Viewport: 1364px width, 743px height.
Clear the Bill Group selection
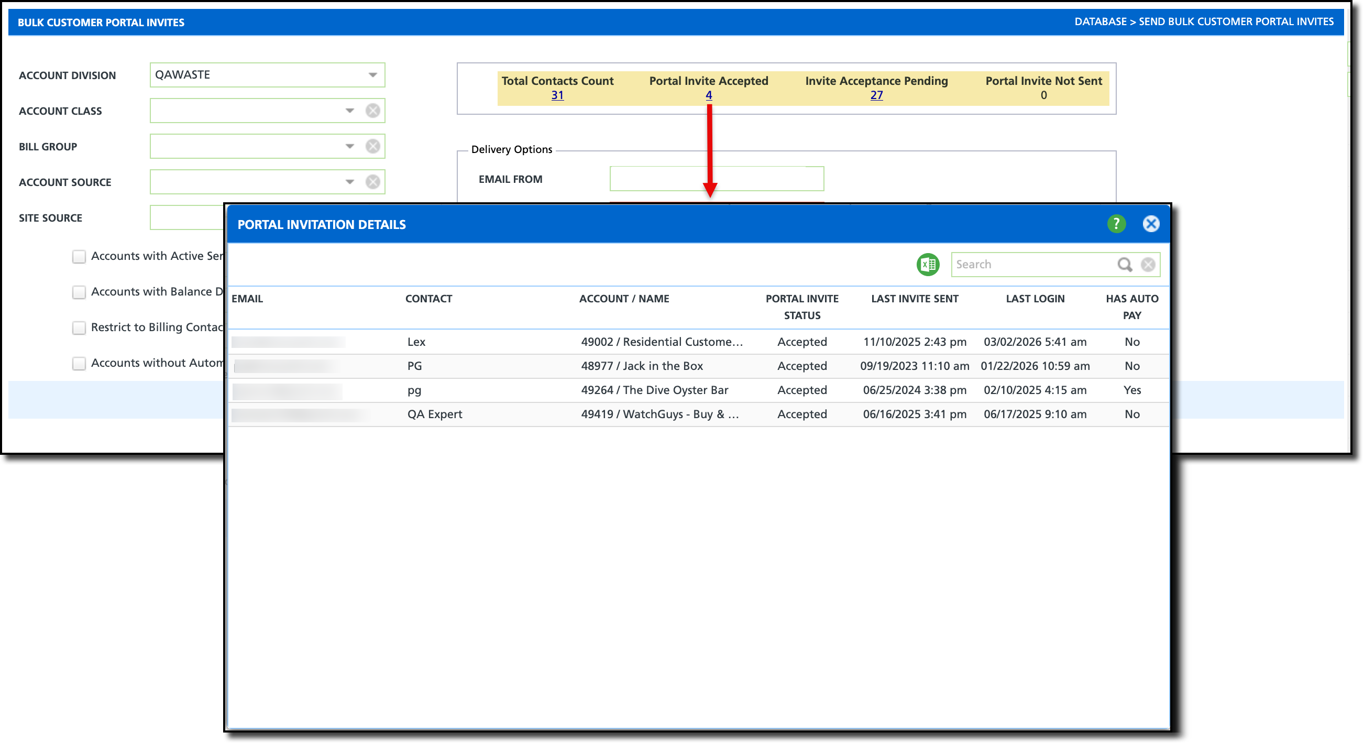[x=373, y=146]
